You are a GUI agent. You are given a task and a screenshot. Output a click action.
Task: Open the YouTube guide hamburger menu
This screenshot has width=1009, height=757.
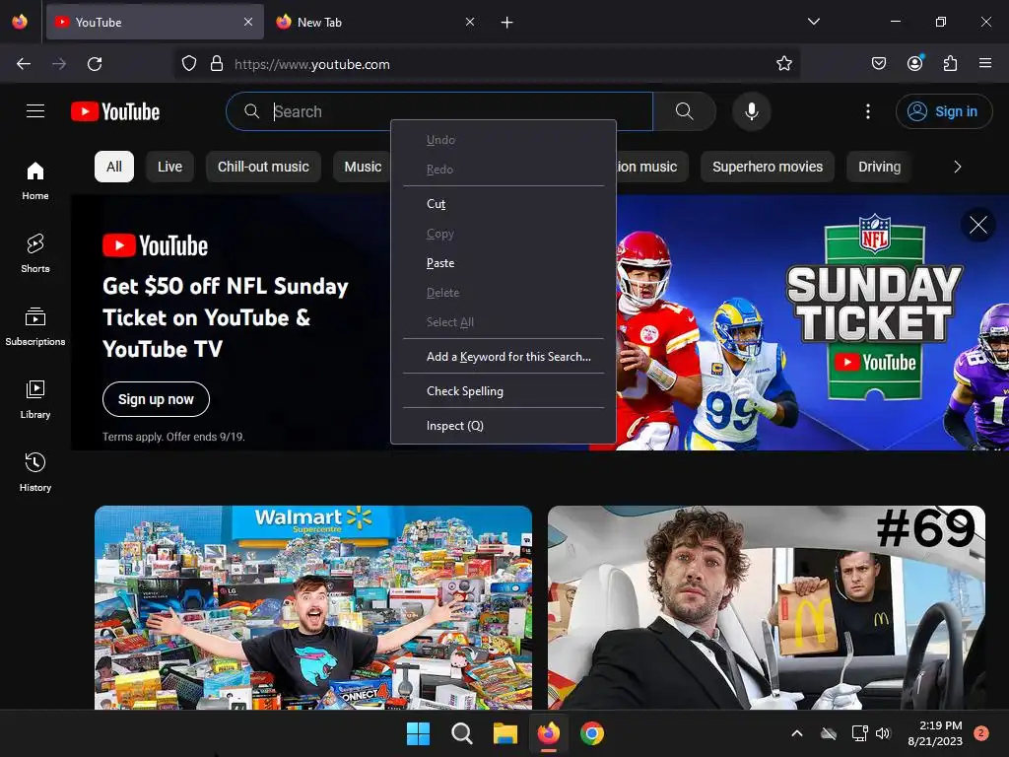[35, 111]
